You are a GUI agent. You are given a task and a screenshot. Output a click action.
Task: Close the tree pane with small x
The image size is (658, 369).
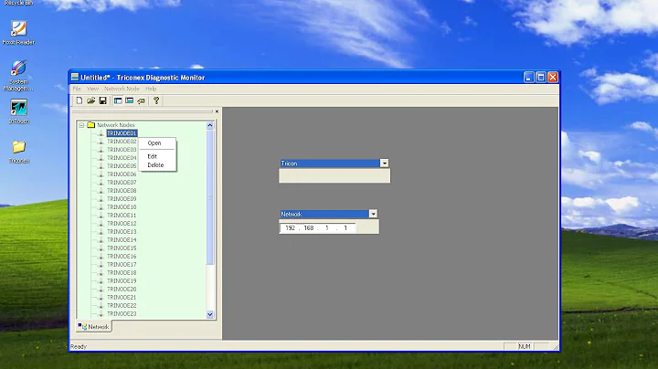point(217,111)
